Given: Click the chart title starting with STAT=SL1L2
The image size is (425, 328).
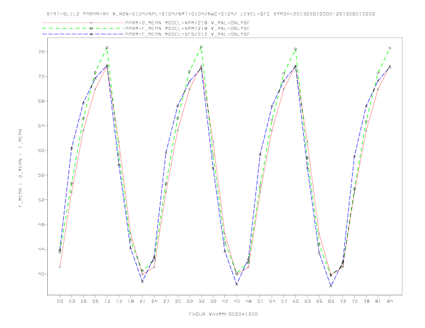Looking at the screenshot, I should [x=210, y=14].
